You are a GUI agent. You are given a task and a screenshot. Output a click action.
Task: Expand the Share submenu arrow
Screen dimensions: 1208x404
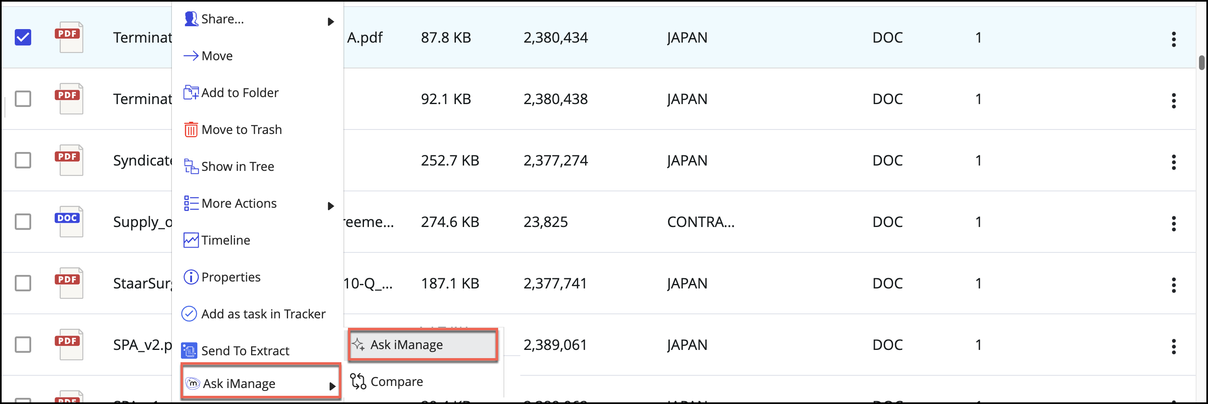click(x=331, y=22)
